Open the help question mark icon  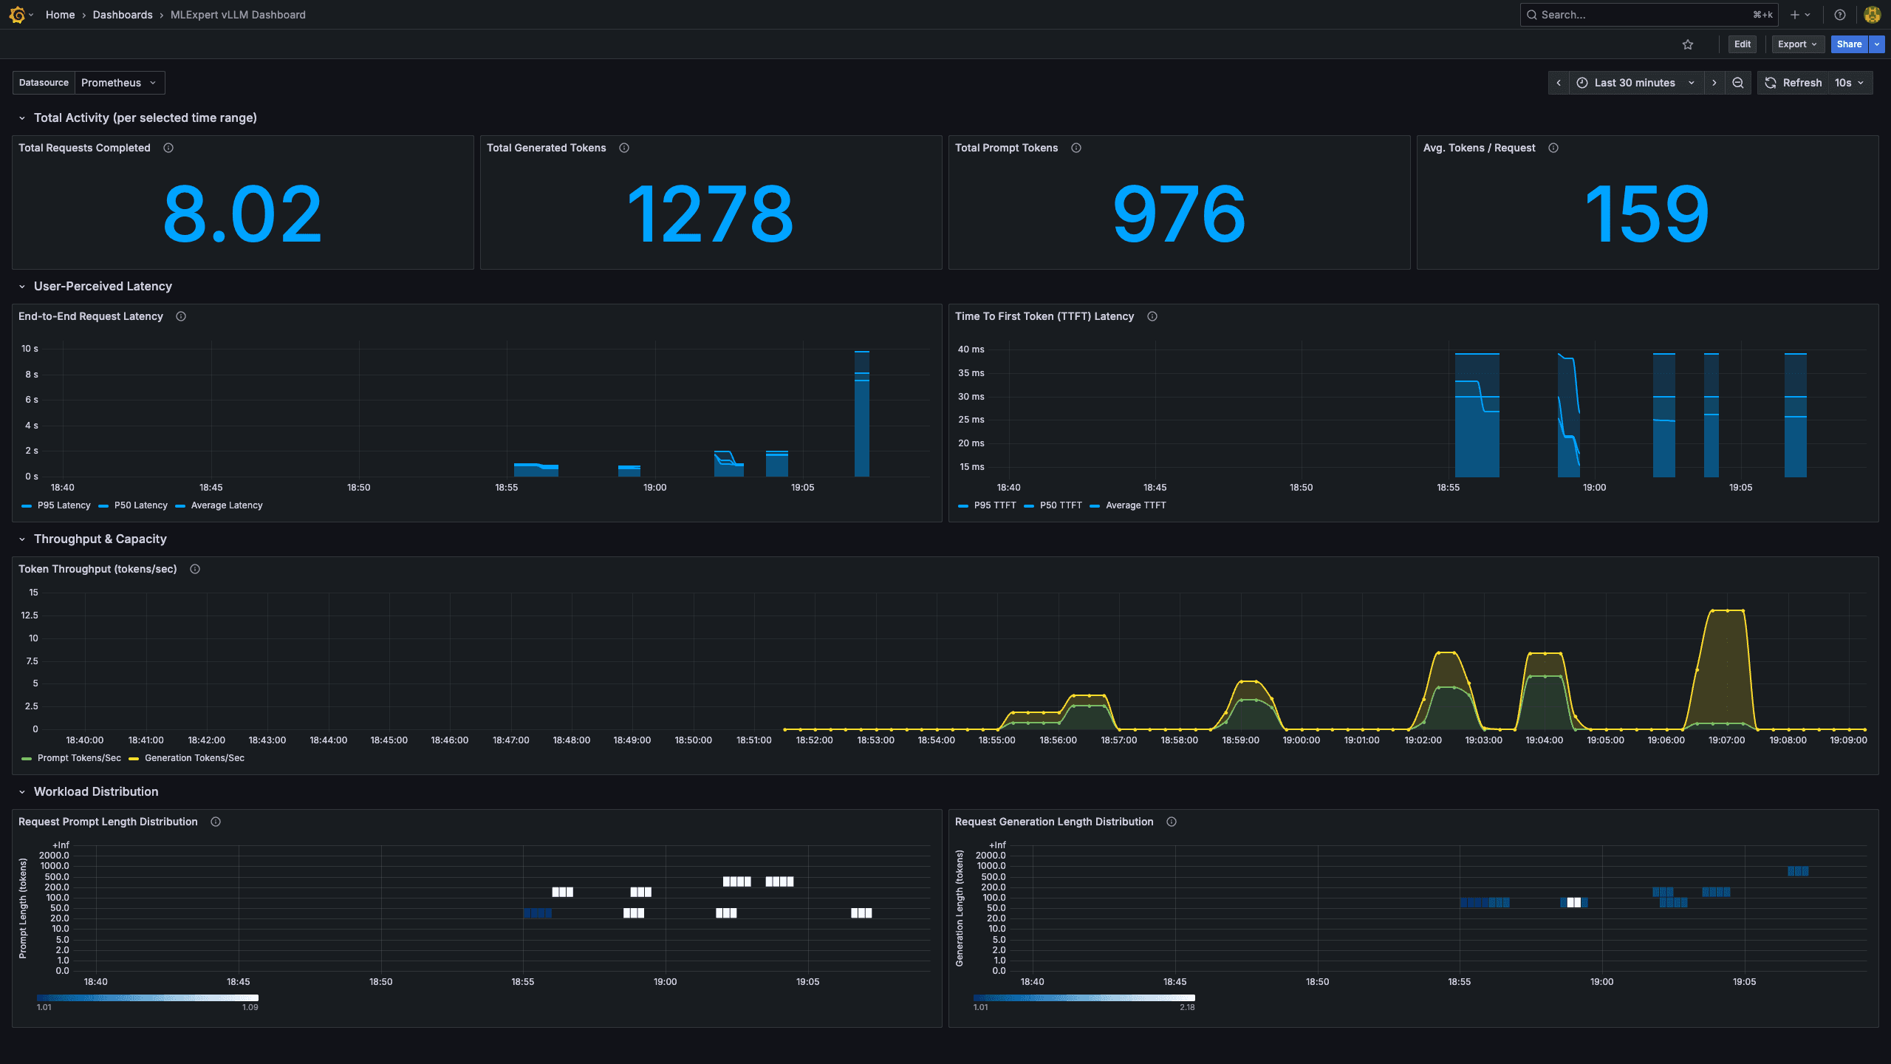click(1840, 15)
